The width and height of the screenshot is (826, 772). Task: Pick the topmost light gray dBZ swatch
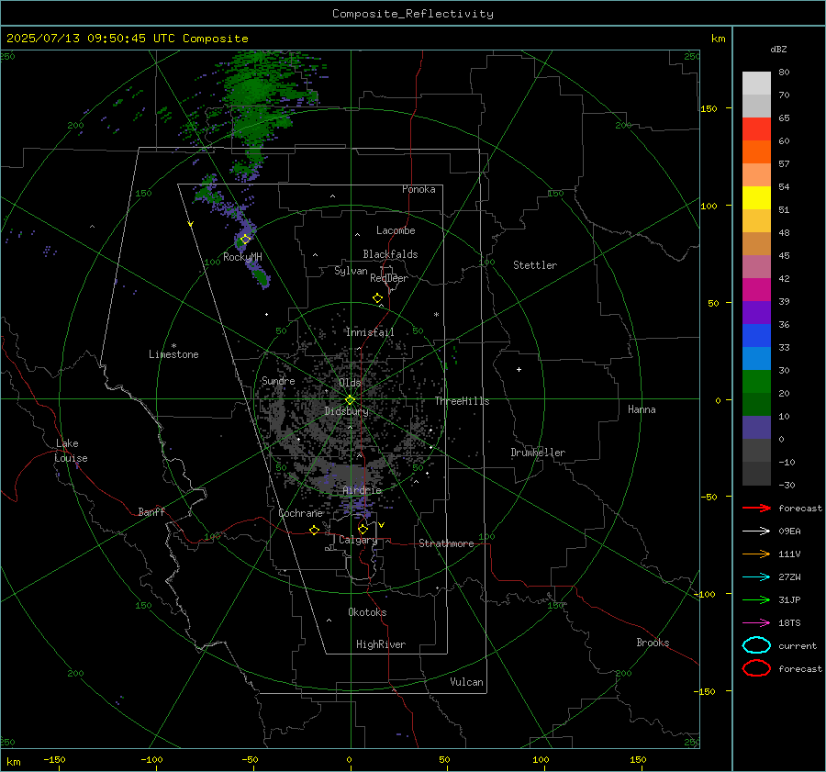(x=756, y=84)
